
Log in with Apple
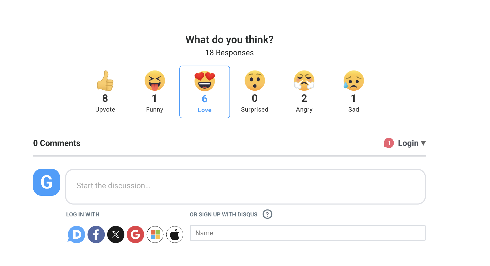click(x=174, y=234)
